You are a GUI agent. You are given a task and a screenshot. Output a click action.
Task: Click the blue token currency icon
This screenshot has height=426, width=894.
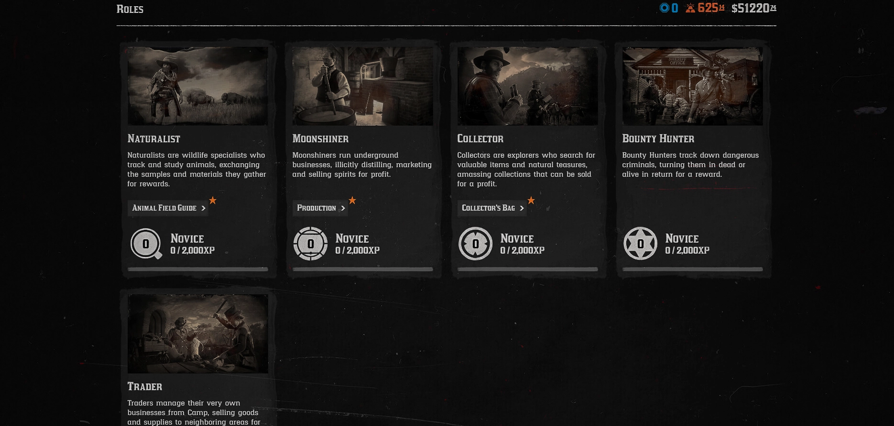(x=664, y=8)
